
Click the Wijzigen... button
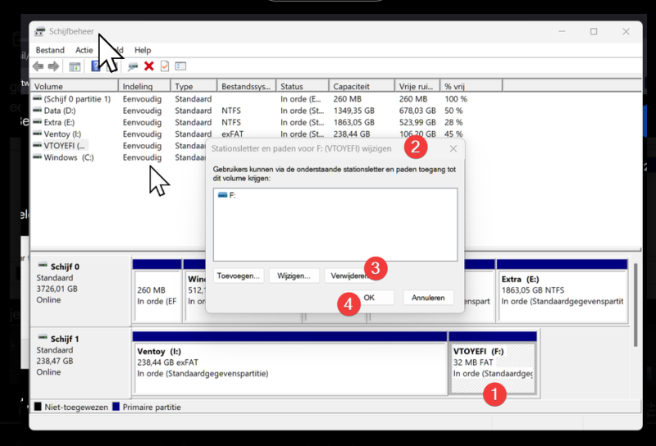pyautogui.click(x=294, y=276)
